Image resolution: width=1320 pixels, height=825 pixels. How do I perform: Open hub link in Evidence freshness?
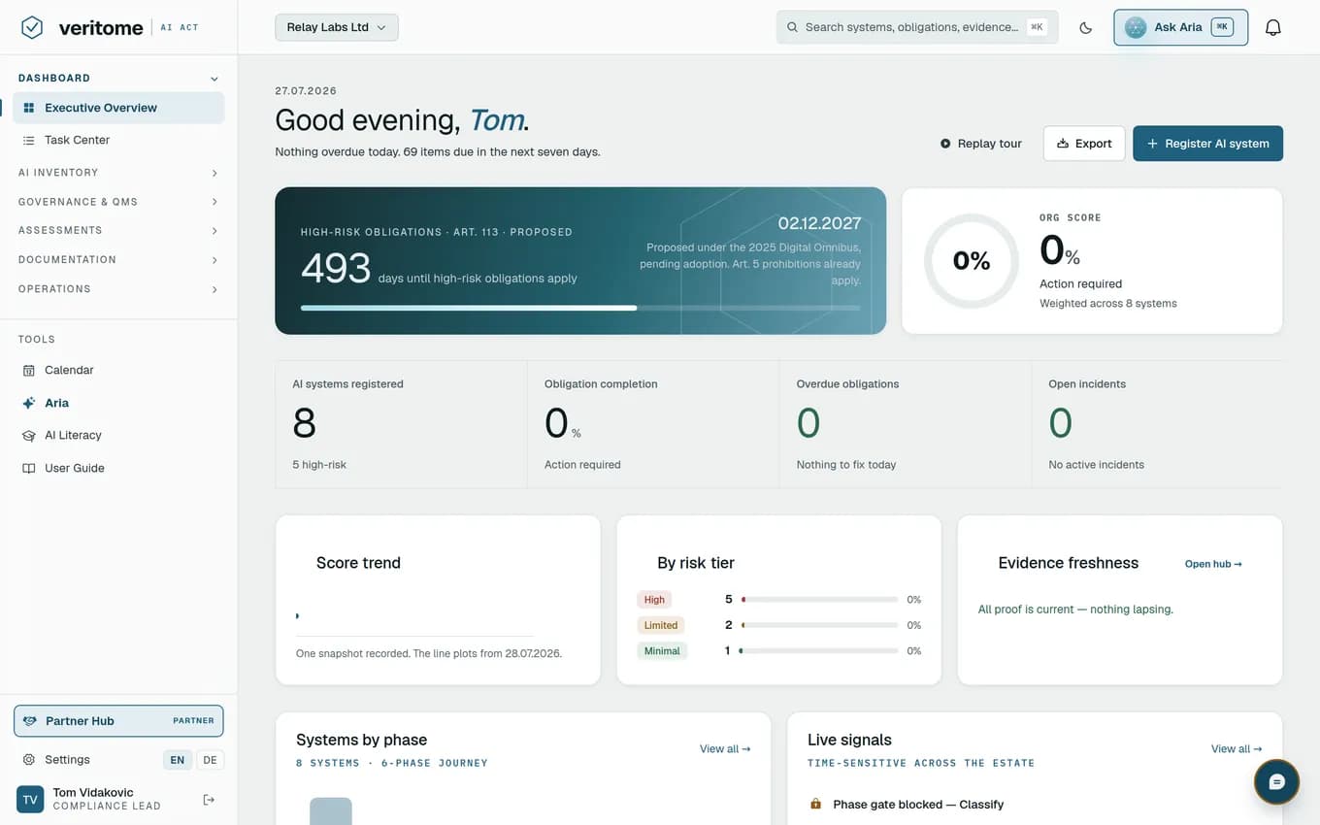click(1213, 564)
